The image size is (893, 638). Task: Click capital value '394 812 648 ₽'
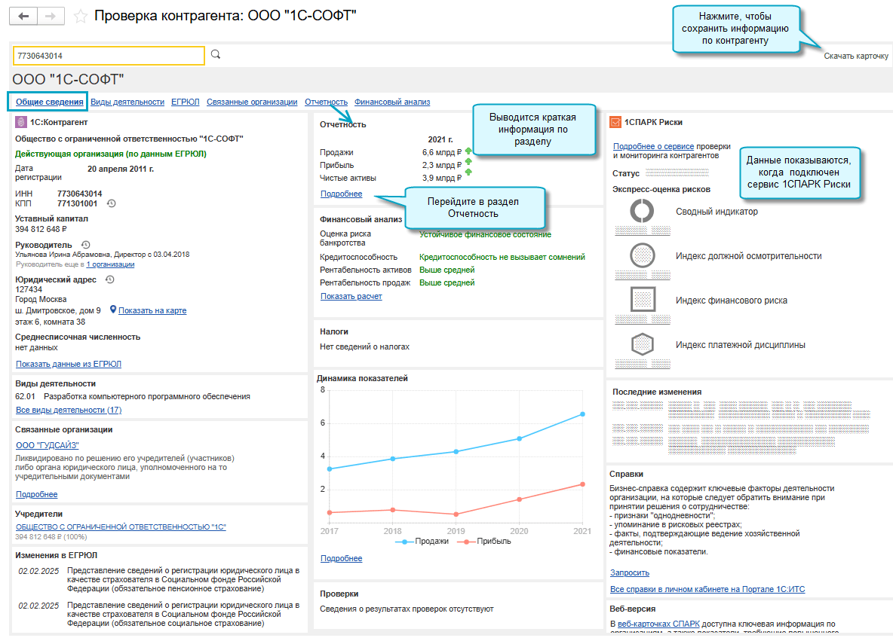coord(41,229)
